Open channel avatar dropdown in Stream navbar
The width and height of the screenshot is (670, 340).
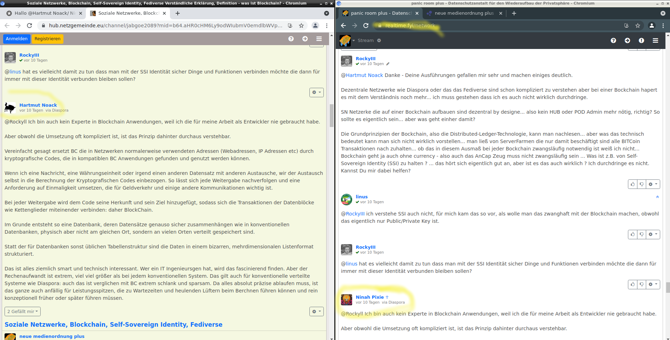coord(347,41)
